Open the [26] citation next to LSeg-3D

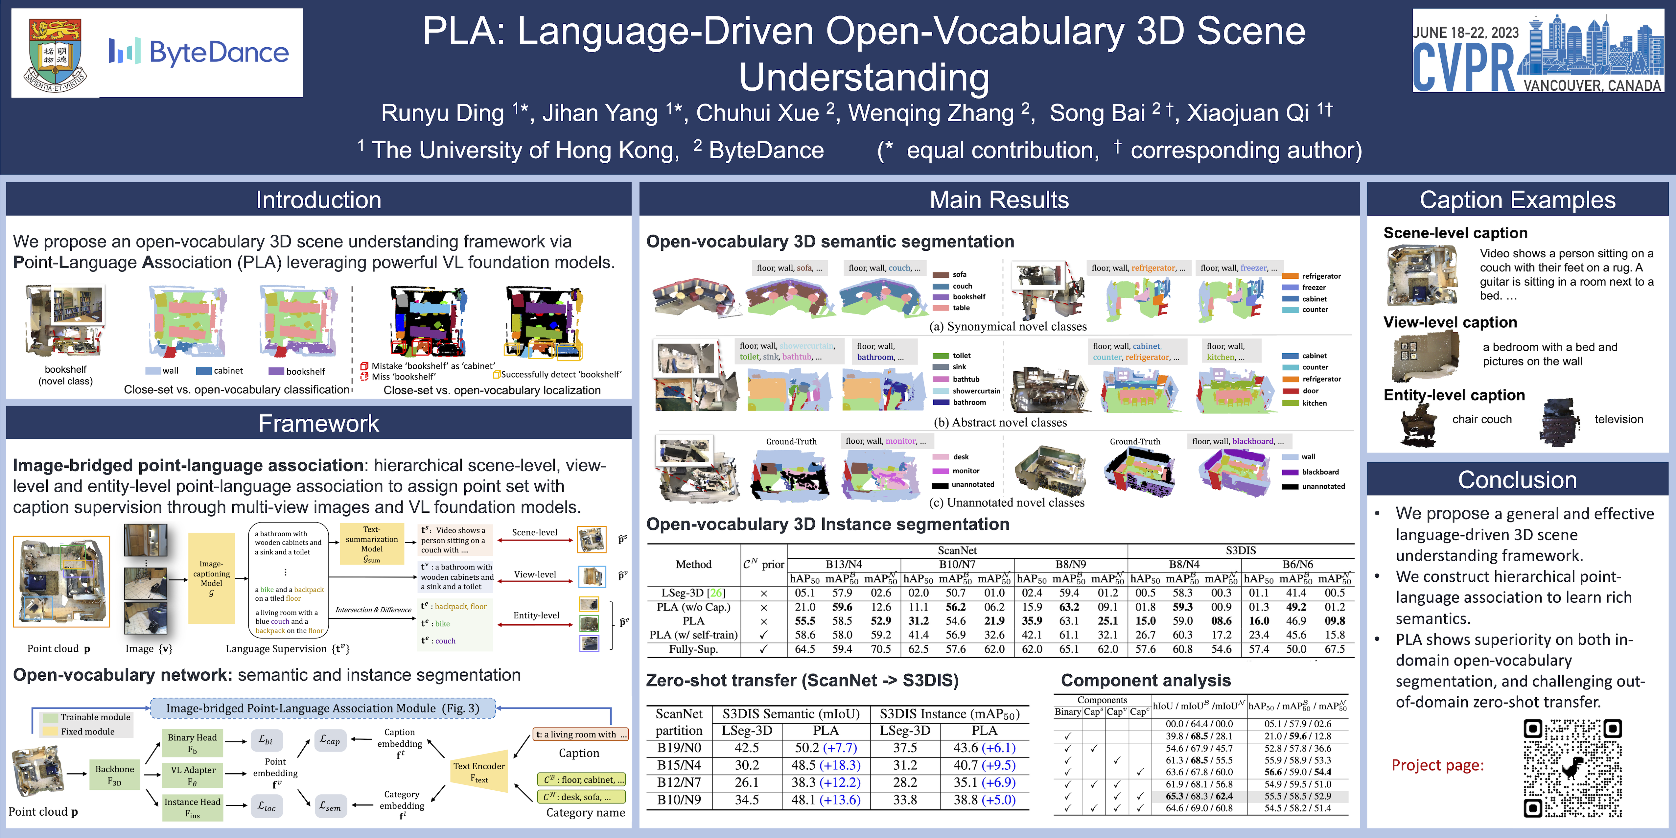pos(716,593)
